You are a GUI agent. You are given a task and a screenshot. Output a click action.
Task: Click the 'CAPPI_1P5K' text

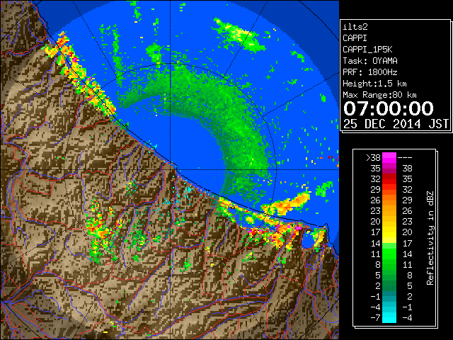(x=367, y=50)
